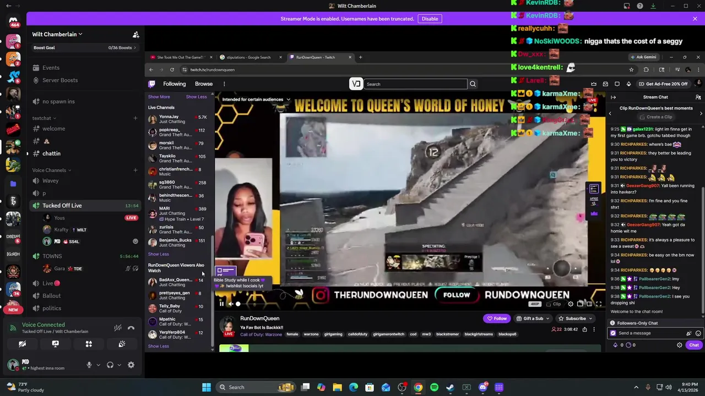Viewport: 705px width, 396px height.
Task: Click Ask Gemini button
Action: pos(643,57)
